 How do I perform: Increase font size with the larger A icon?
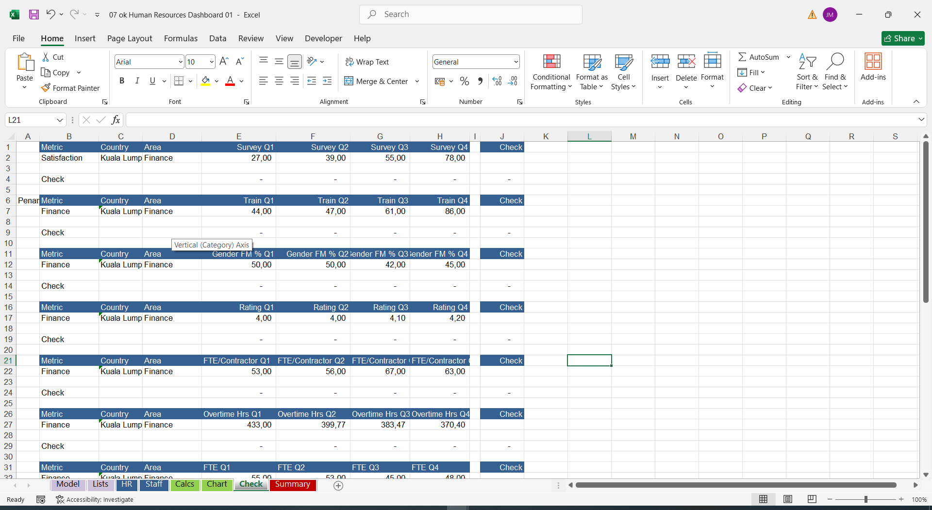224,62
